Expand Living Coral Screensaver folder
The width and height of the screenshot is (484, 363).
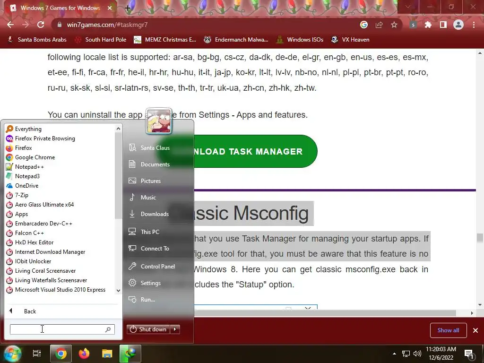pyautogui.click(x=41, y=271)
